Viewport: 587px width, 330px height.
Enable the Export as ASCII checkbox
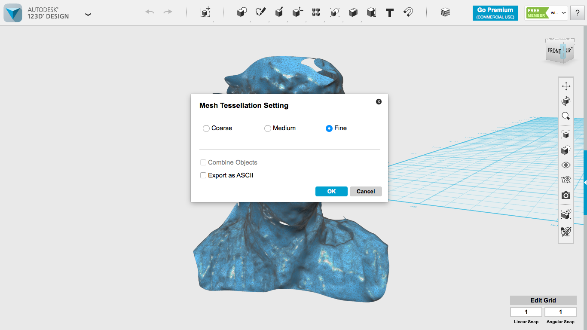coord(203,175)
